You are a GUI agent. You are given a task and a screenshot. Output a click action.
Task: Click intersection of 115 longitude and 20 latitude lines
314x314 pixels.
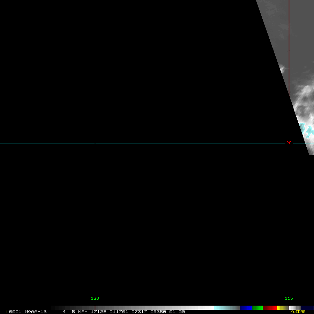(289, 143)
